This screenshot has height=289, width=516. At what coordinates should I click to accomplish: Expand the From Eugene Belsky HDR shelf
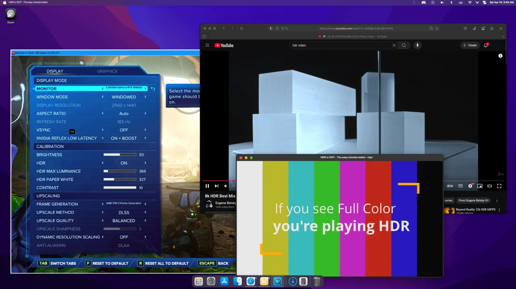tap(475, 200)
